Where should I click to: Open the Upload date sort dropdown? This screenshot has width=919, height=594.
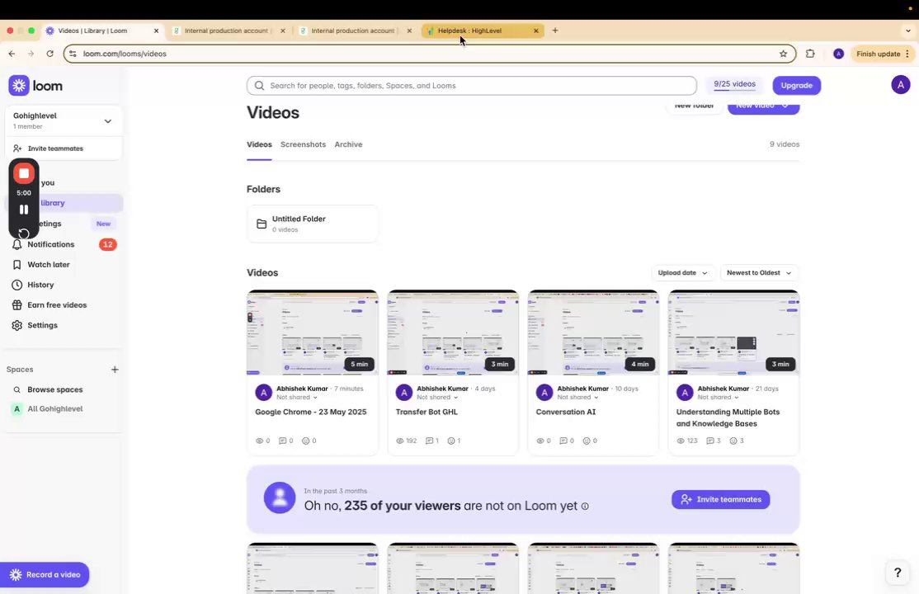tap(683, 273)
